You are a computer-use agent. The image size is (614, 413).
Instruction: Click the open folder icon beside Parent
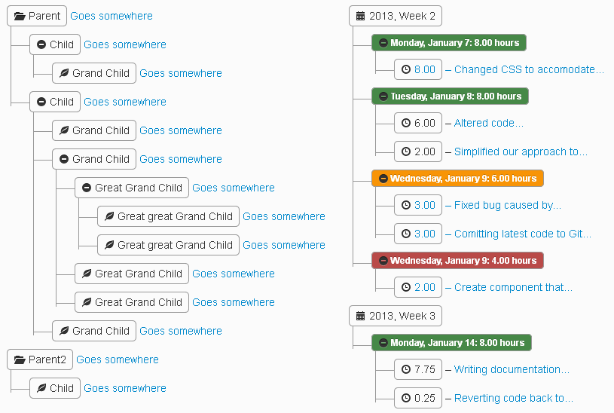20,16
